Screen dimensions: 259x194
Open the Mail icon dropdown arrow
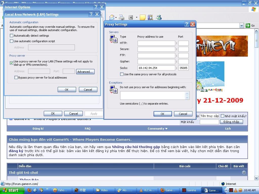[x=116, y=17]
